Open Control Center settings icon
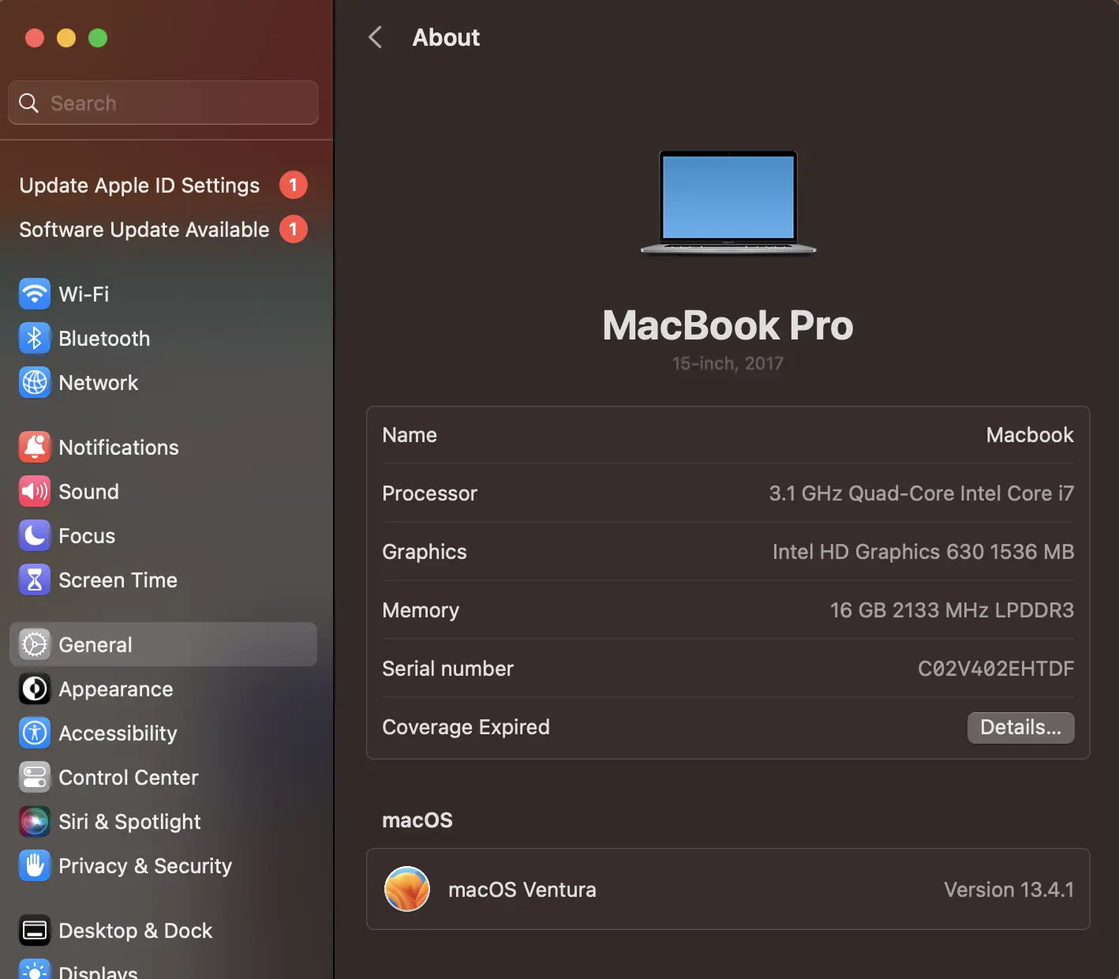Viewport: 1119px width, 979px height. pyautogui.click(x=34, y=777)
